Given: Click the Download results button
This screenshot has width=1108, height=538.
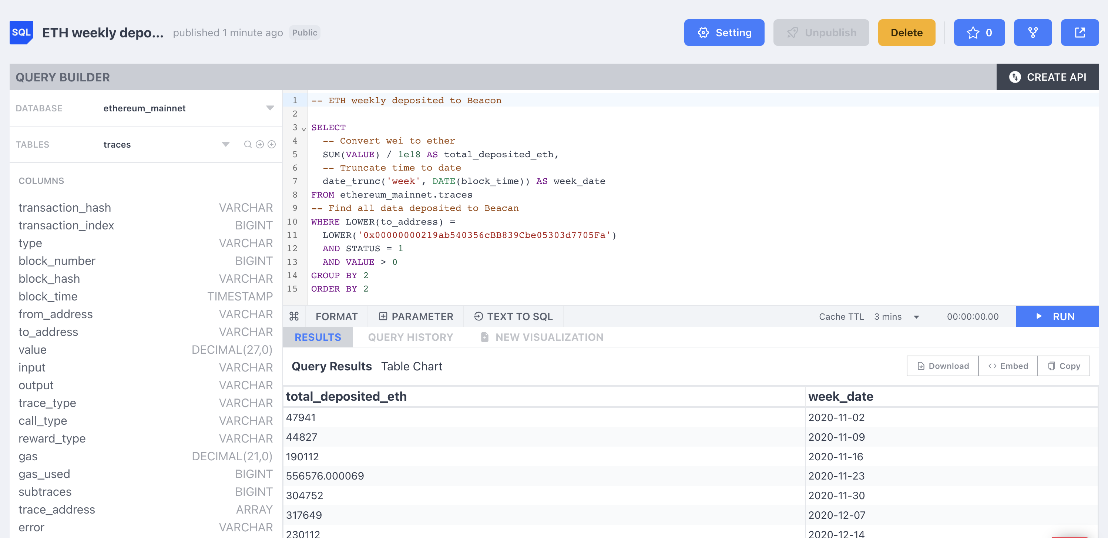Looking at the screenshot, I should [x=943, y=366].
